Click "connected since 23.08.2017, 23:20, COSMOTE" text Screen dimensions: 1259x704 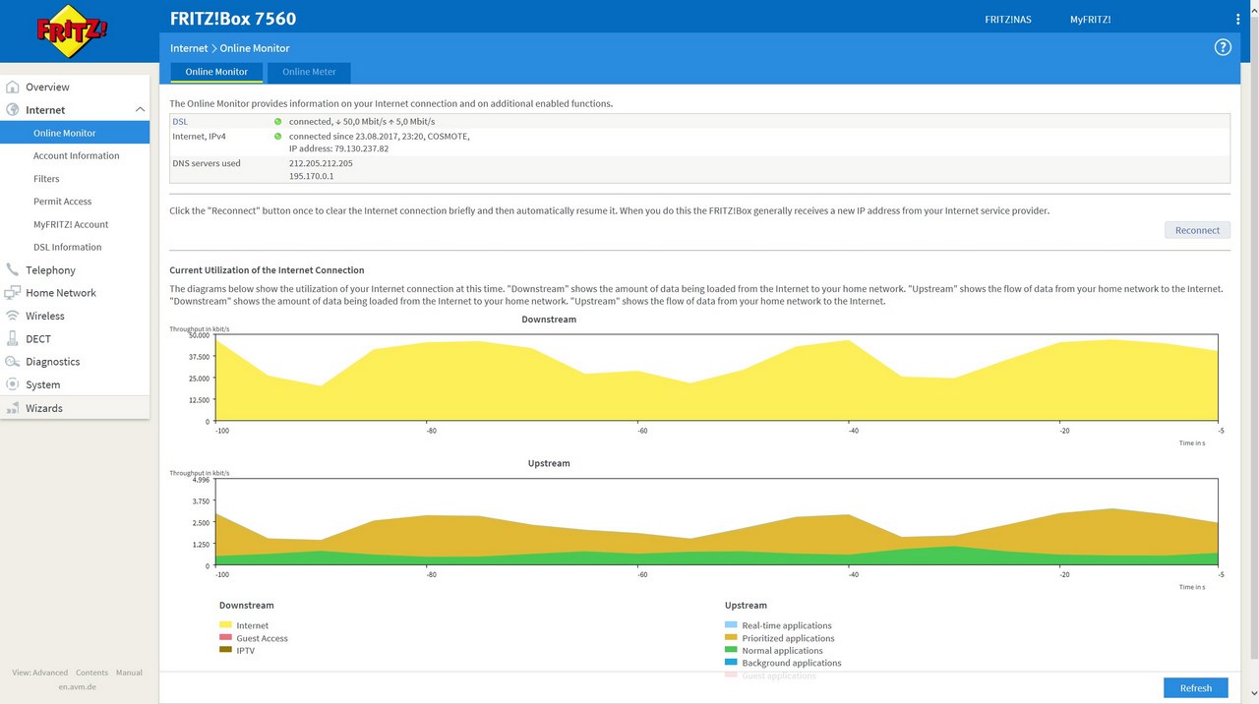point(380,136)
